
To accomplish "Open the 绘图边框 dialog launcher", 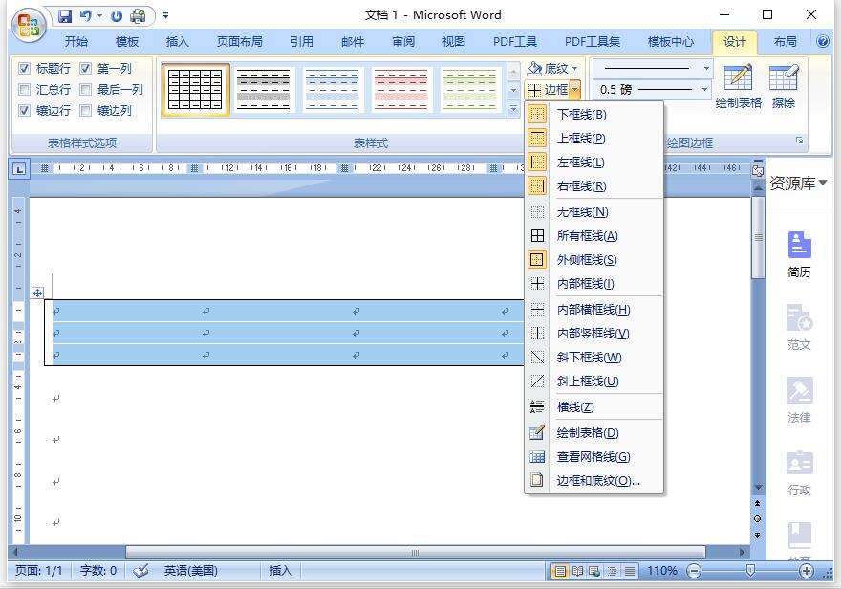I will coord(799,141).
